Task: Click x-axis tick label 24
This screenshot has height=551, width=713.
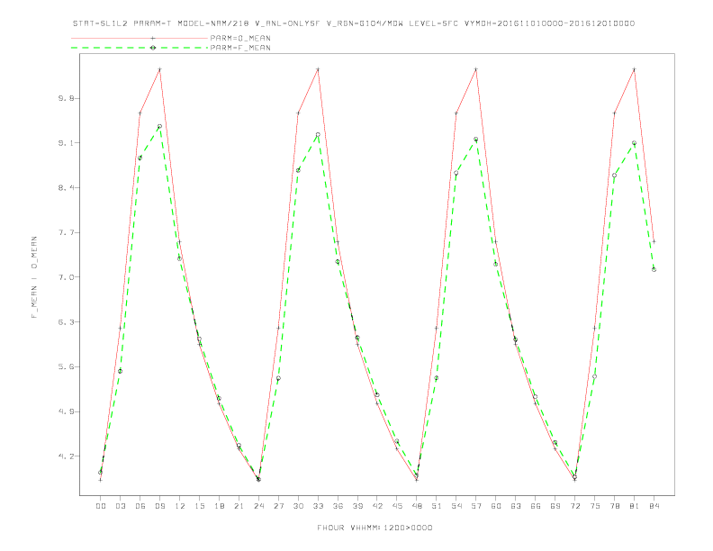Action: tap(258, 506)
